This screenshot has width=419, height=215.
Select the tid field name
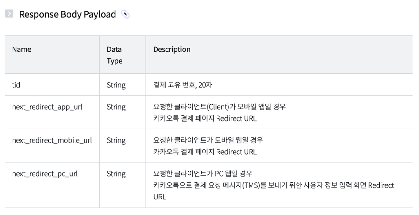point(16,85)
